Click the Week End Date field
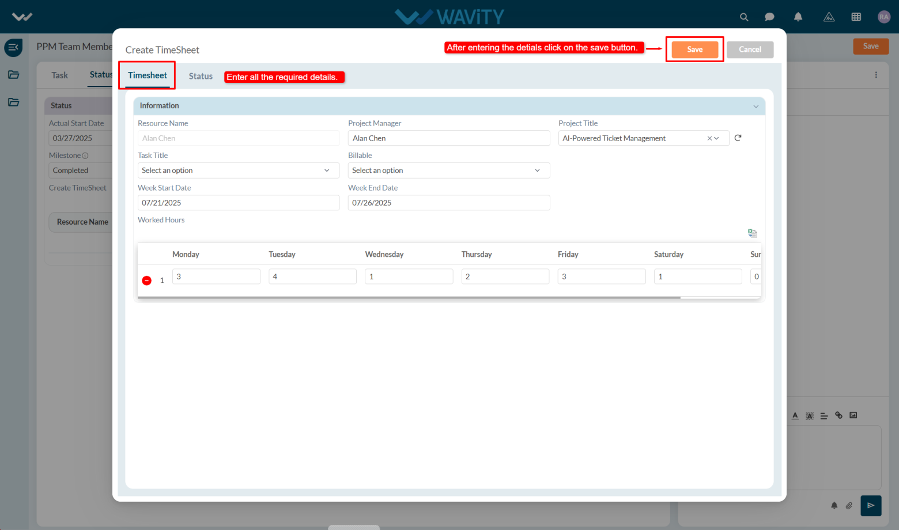The height and width of the screenshot is (530, 899). pyautogui.click(x=449, y=203)
